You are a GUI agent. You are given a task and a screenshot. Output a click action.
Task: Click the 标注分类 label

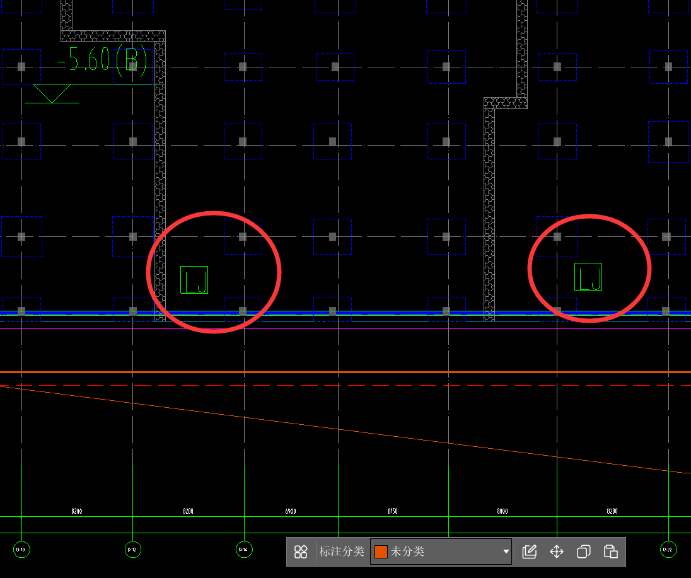[x=342, y=552]
